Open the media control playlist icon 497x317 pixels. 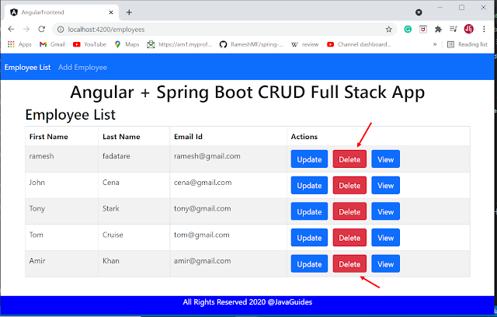tap(454, 30)
